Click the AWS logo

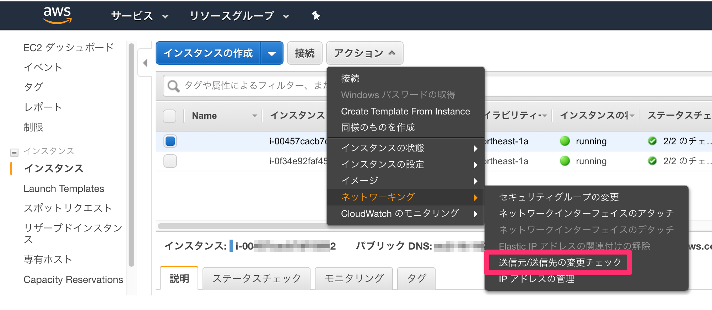57,15
